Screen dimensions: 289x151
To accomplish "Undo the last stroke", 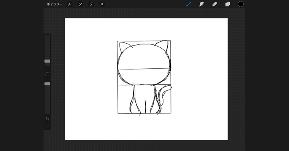I will click(48, 119).
